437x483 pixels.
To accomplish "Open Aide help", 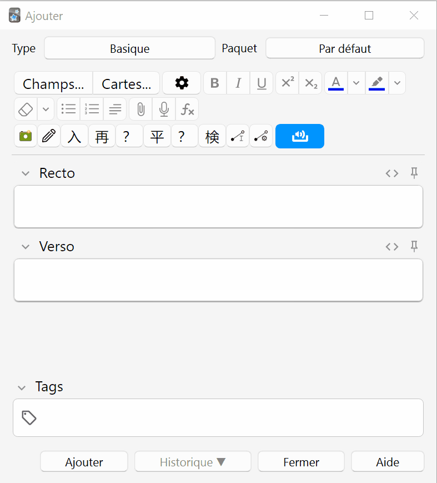I will (x=388, y=462).
